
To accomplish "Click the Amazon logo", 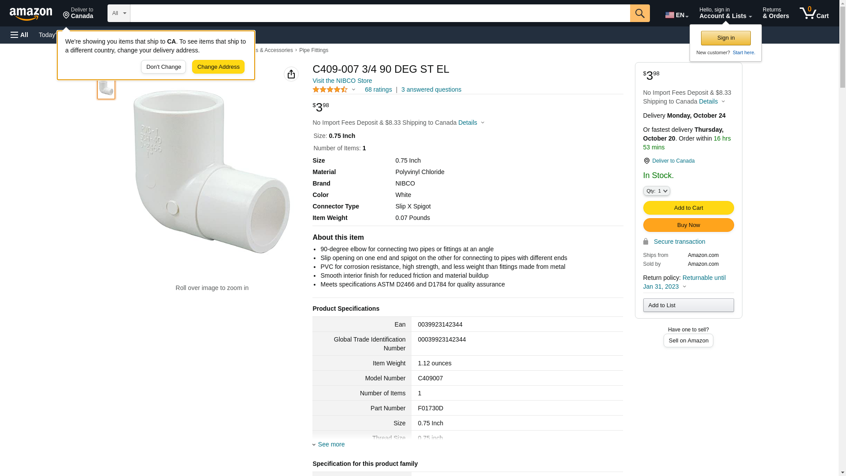I will pos(31,14).
